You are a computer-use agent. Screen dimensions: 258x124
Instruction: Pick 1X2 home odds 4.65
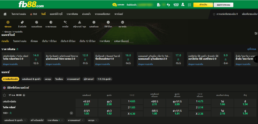(132, 101)
